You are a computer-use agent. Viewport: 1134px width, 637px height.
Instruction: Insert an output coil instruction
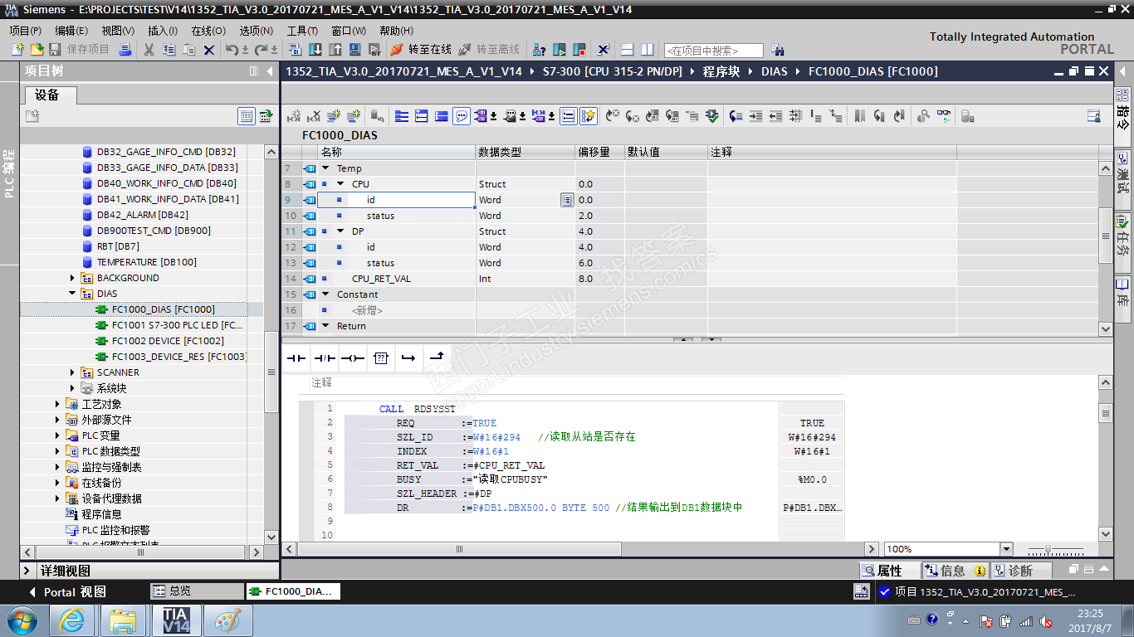(x=353, y=358)
